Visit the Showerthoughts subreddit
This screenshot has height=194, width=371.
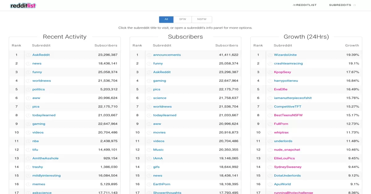pyautogui.click(x=167, y=192)
